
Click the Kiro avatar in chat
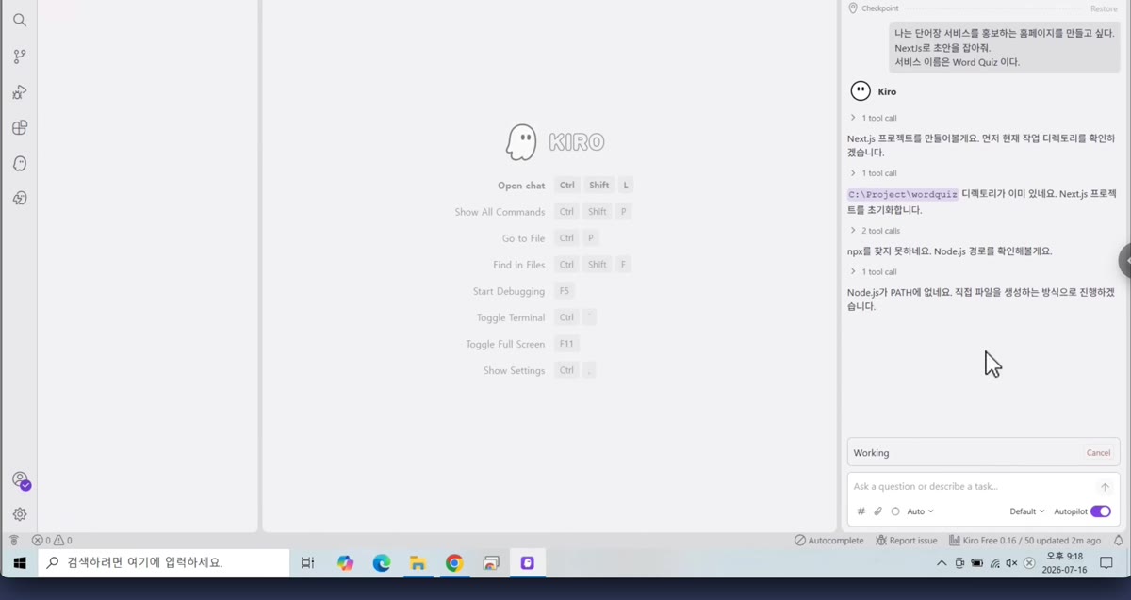pyautogui.click(x=861, y=91)
